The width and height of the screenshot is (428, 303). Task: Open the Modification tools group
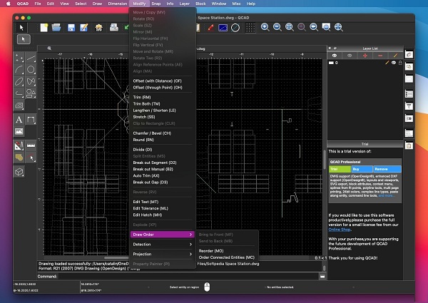[x=19, y=145]
